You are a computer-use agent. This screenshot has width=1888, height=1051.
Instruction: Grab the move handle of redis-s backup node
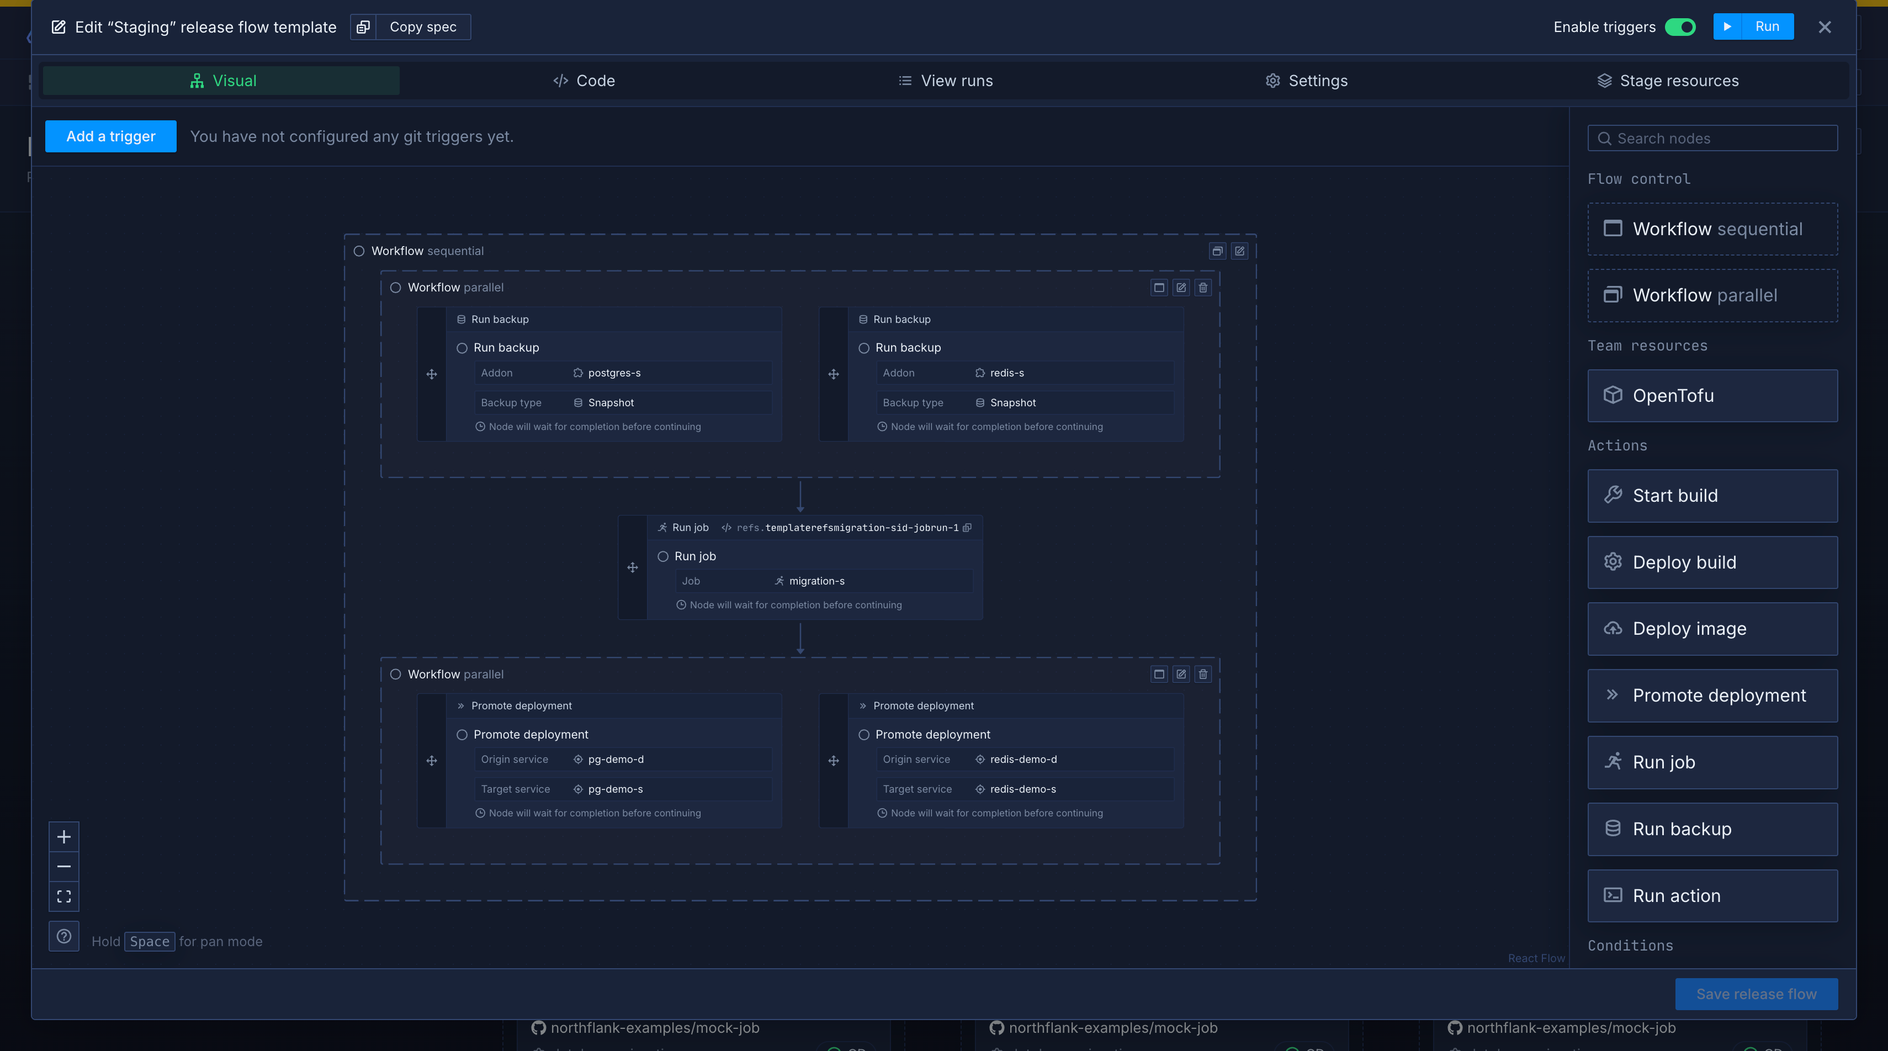834,374
